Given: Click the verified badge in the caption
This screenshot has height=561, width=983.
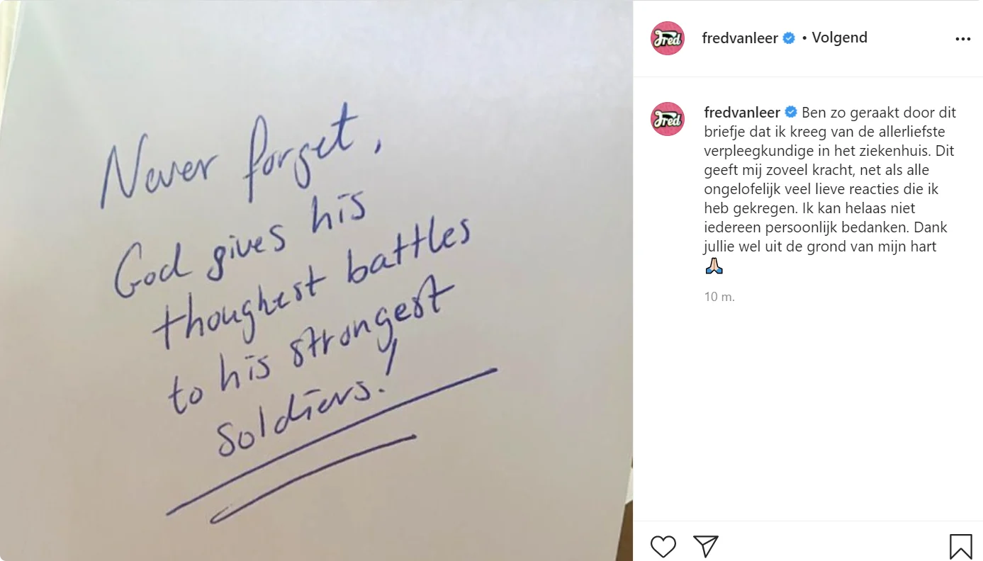Looking at the screenshot, I should (x=791, y=112).
